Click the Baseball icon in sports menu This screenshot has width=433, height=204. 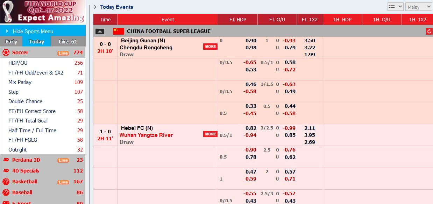[x=6, y=192]
